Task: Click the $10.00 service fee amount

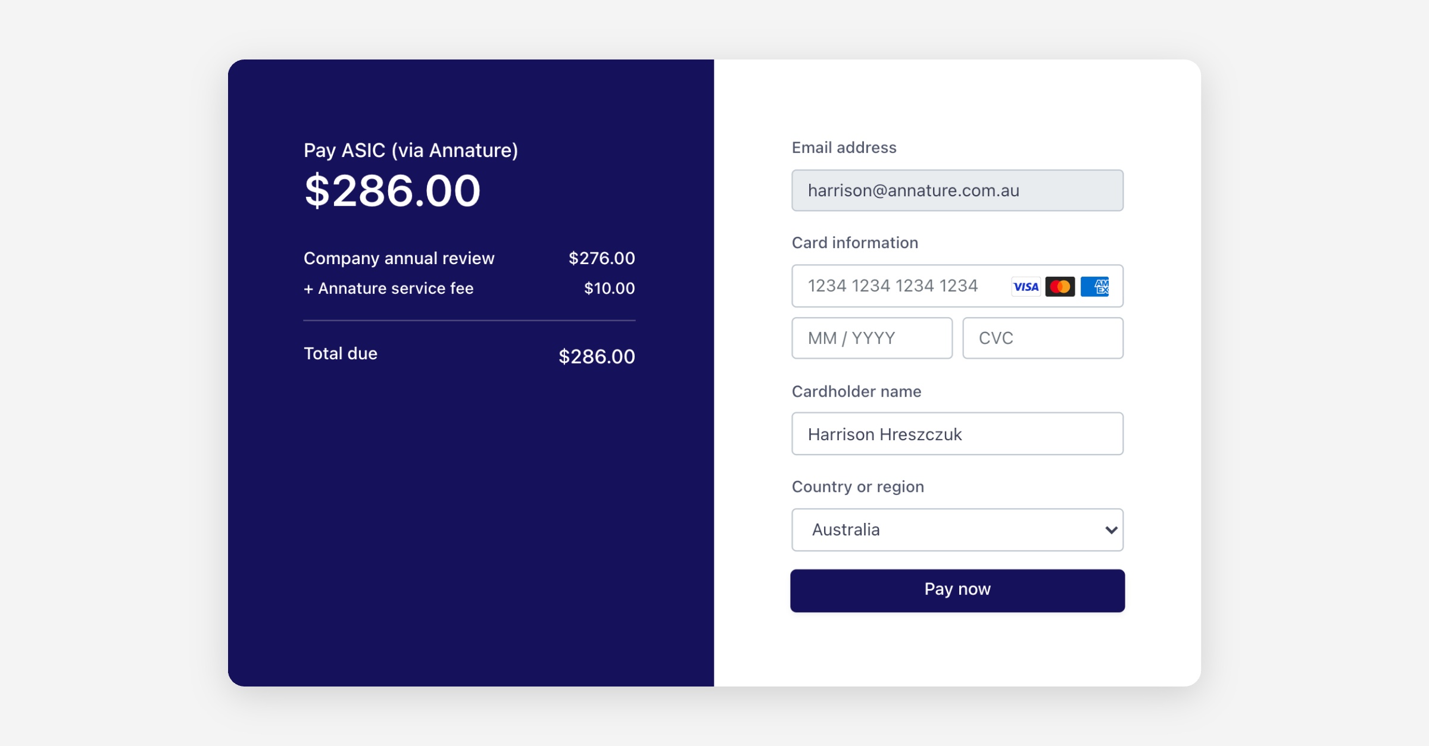Action: [609, 289]
